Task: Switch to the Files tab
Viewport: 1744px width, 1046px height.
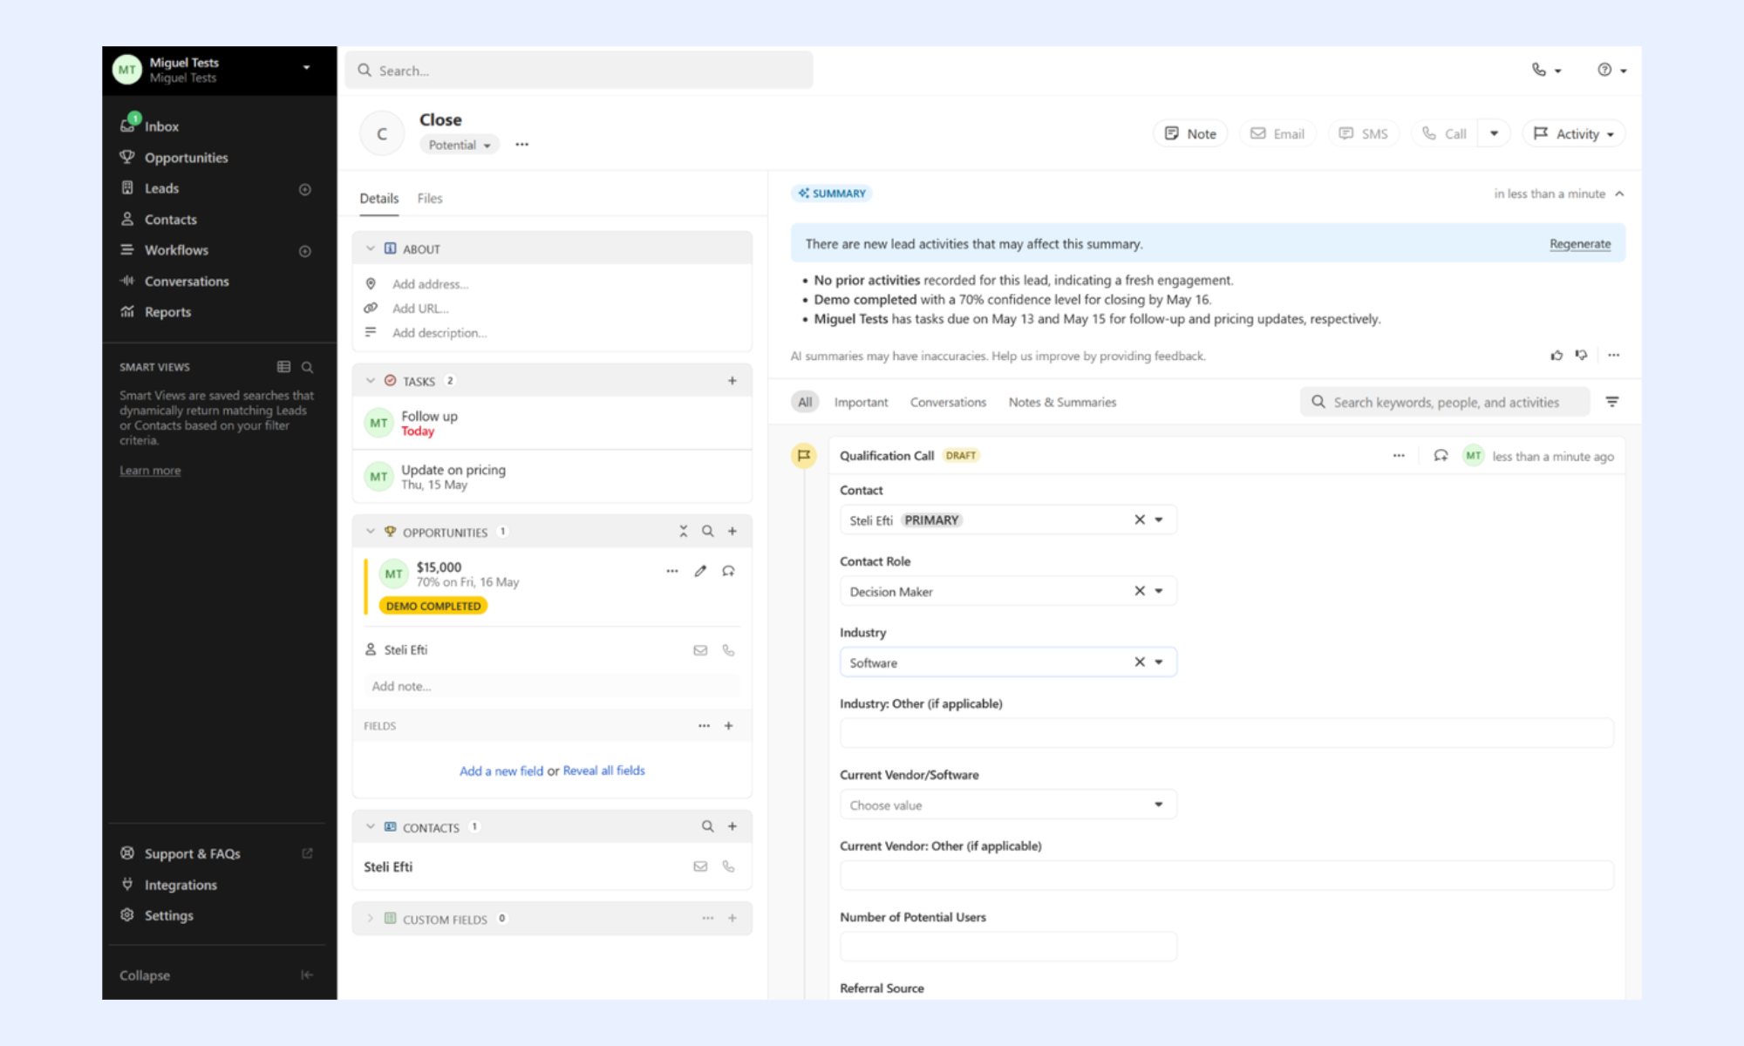Action: pos(430,199)
